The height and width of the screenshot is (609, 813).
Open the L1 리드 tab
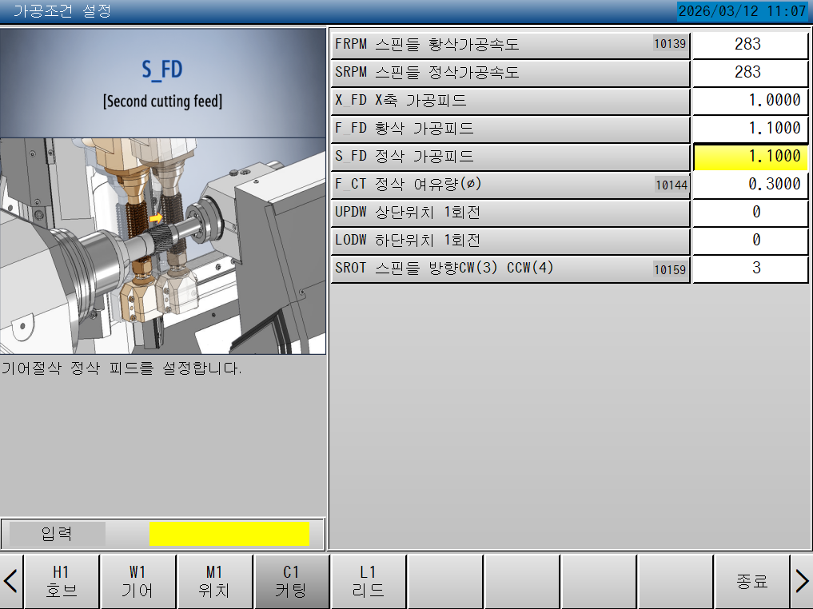click(x=369, y=581)
